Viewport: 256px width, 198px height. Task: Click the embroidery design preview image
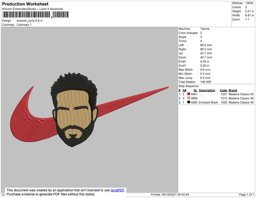click(90, 110)
